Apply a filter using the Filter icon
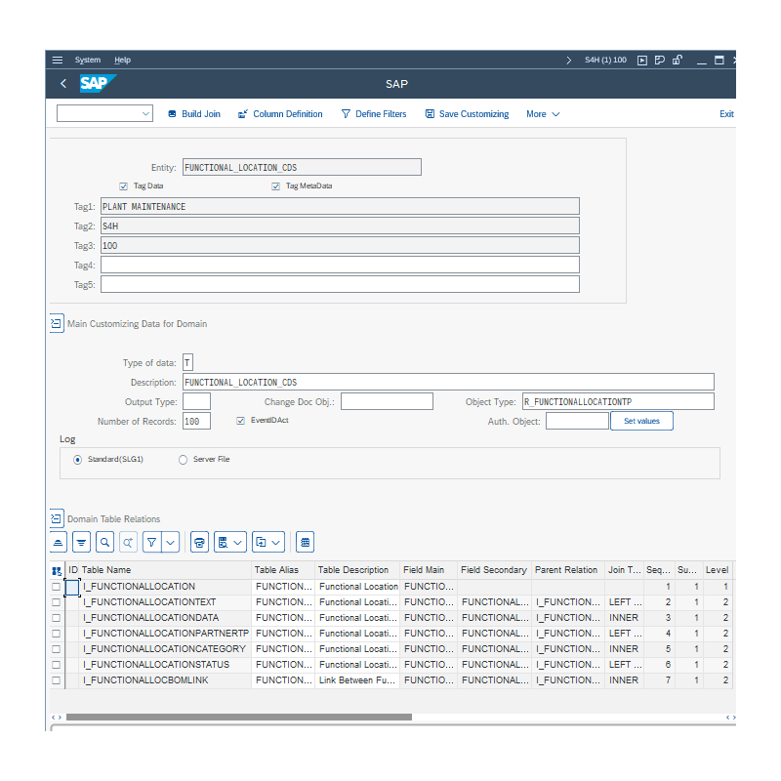781x781 pixels. (x=152, y=541)
